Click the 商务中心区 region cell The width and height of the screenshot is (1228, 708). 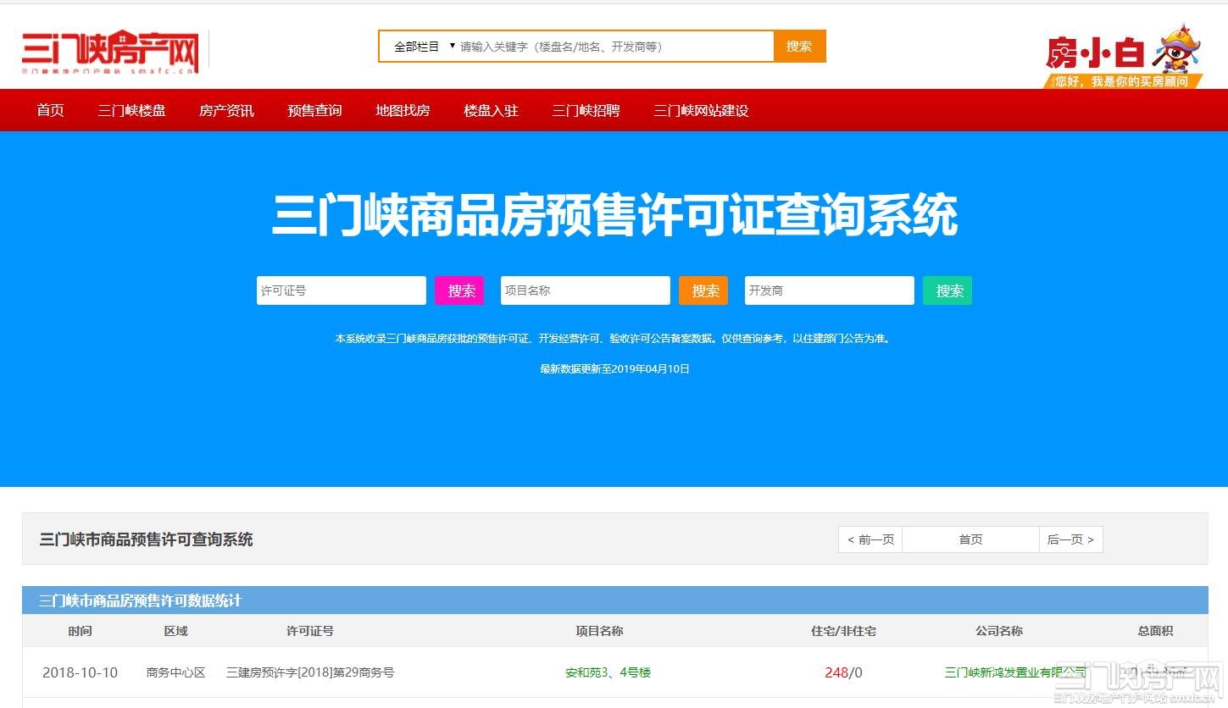pyautogui.click(x=176, y=672)
